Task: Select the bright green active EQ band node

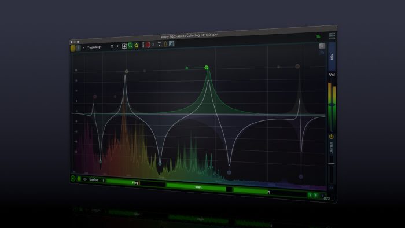Action: 207,67
